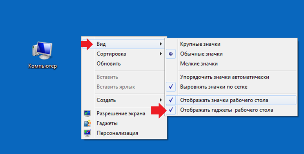This screenshot has height=154, width=304.
Task: Uncheck Выровнять значки по сетке
Action: [x=214, y=87]
